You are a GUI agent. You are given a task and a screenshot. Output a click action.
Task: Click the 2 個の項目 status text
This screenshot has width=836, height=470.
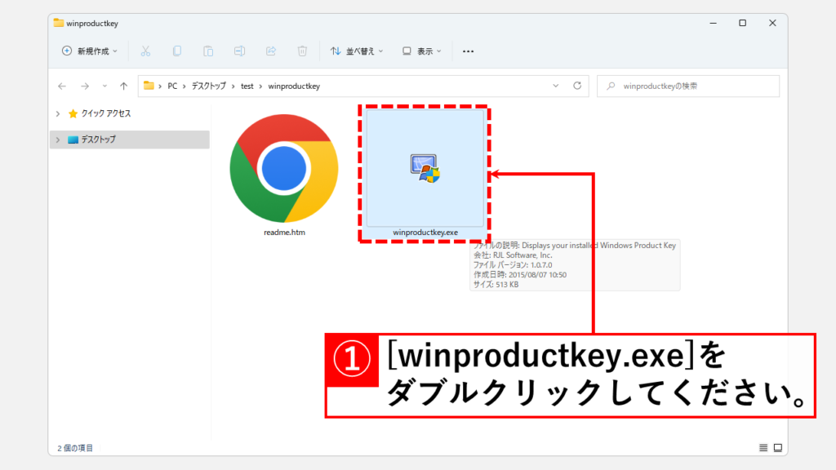tap(75, 448)
